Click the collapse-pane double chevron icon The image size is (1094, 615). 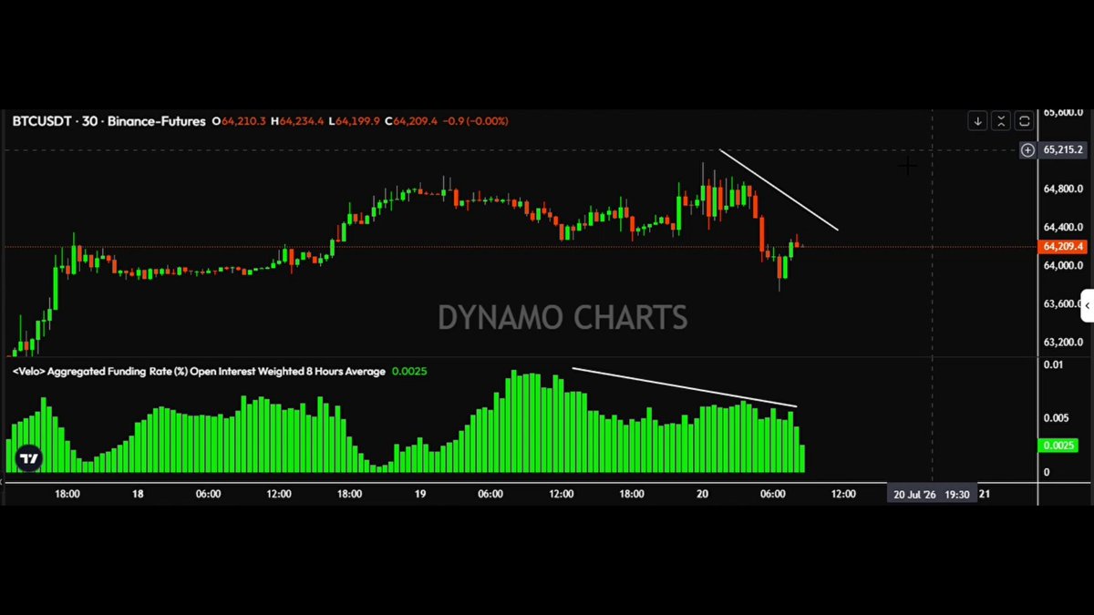[1001, 121]
